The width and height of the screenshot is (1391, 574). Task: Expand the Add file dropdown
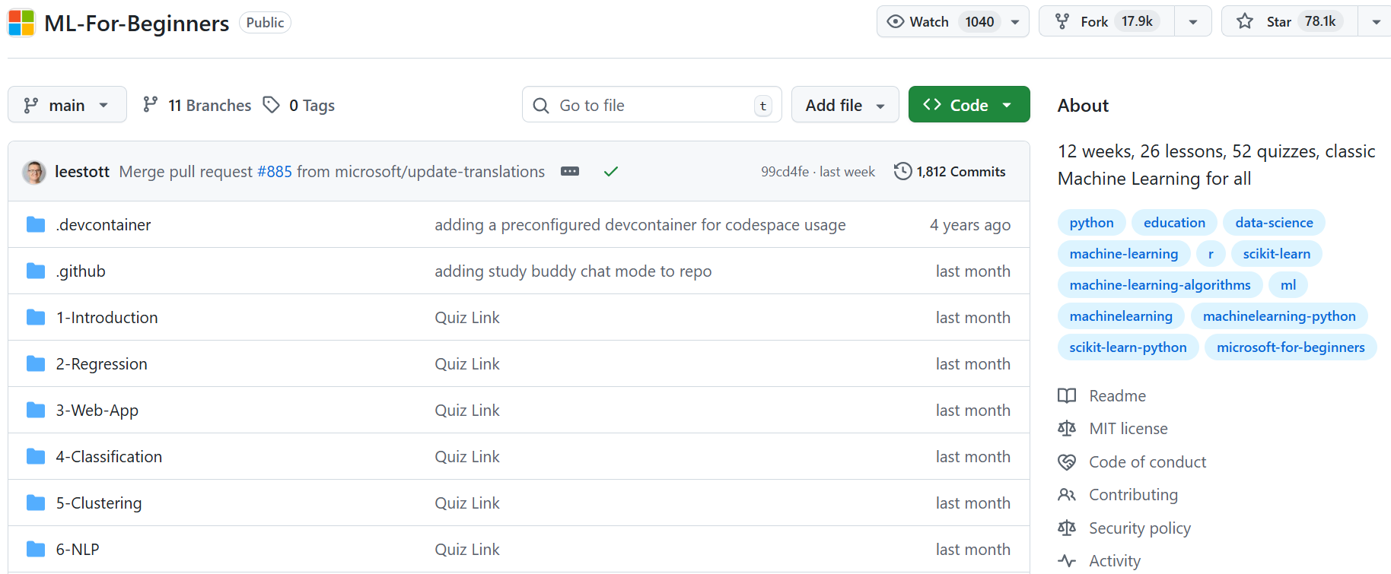pyautogui.click(x=845, y=105)
